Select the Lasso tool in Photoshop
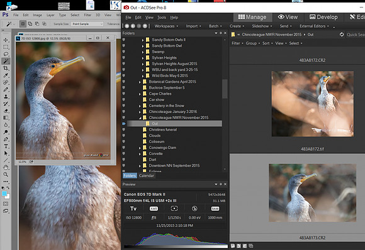The image size is (365, 250). (x=6, y=54)
